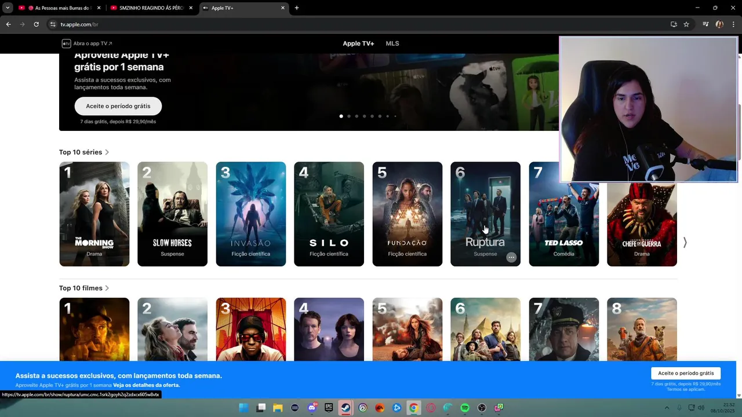Viewport: 742px width, 417px height.
Task: Open the number 7 film in Top 10 filmes
Action: [564, 329]
